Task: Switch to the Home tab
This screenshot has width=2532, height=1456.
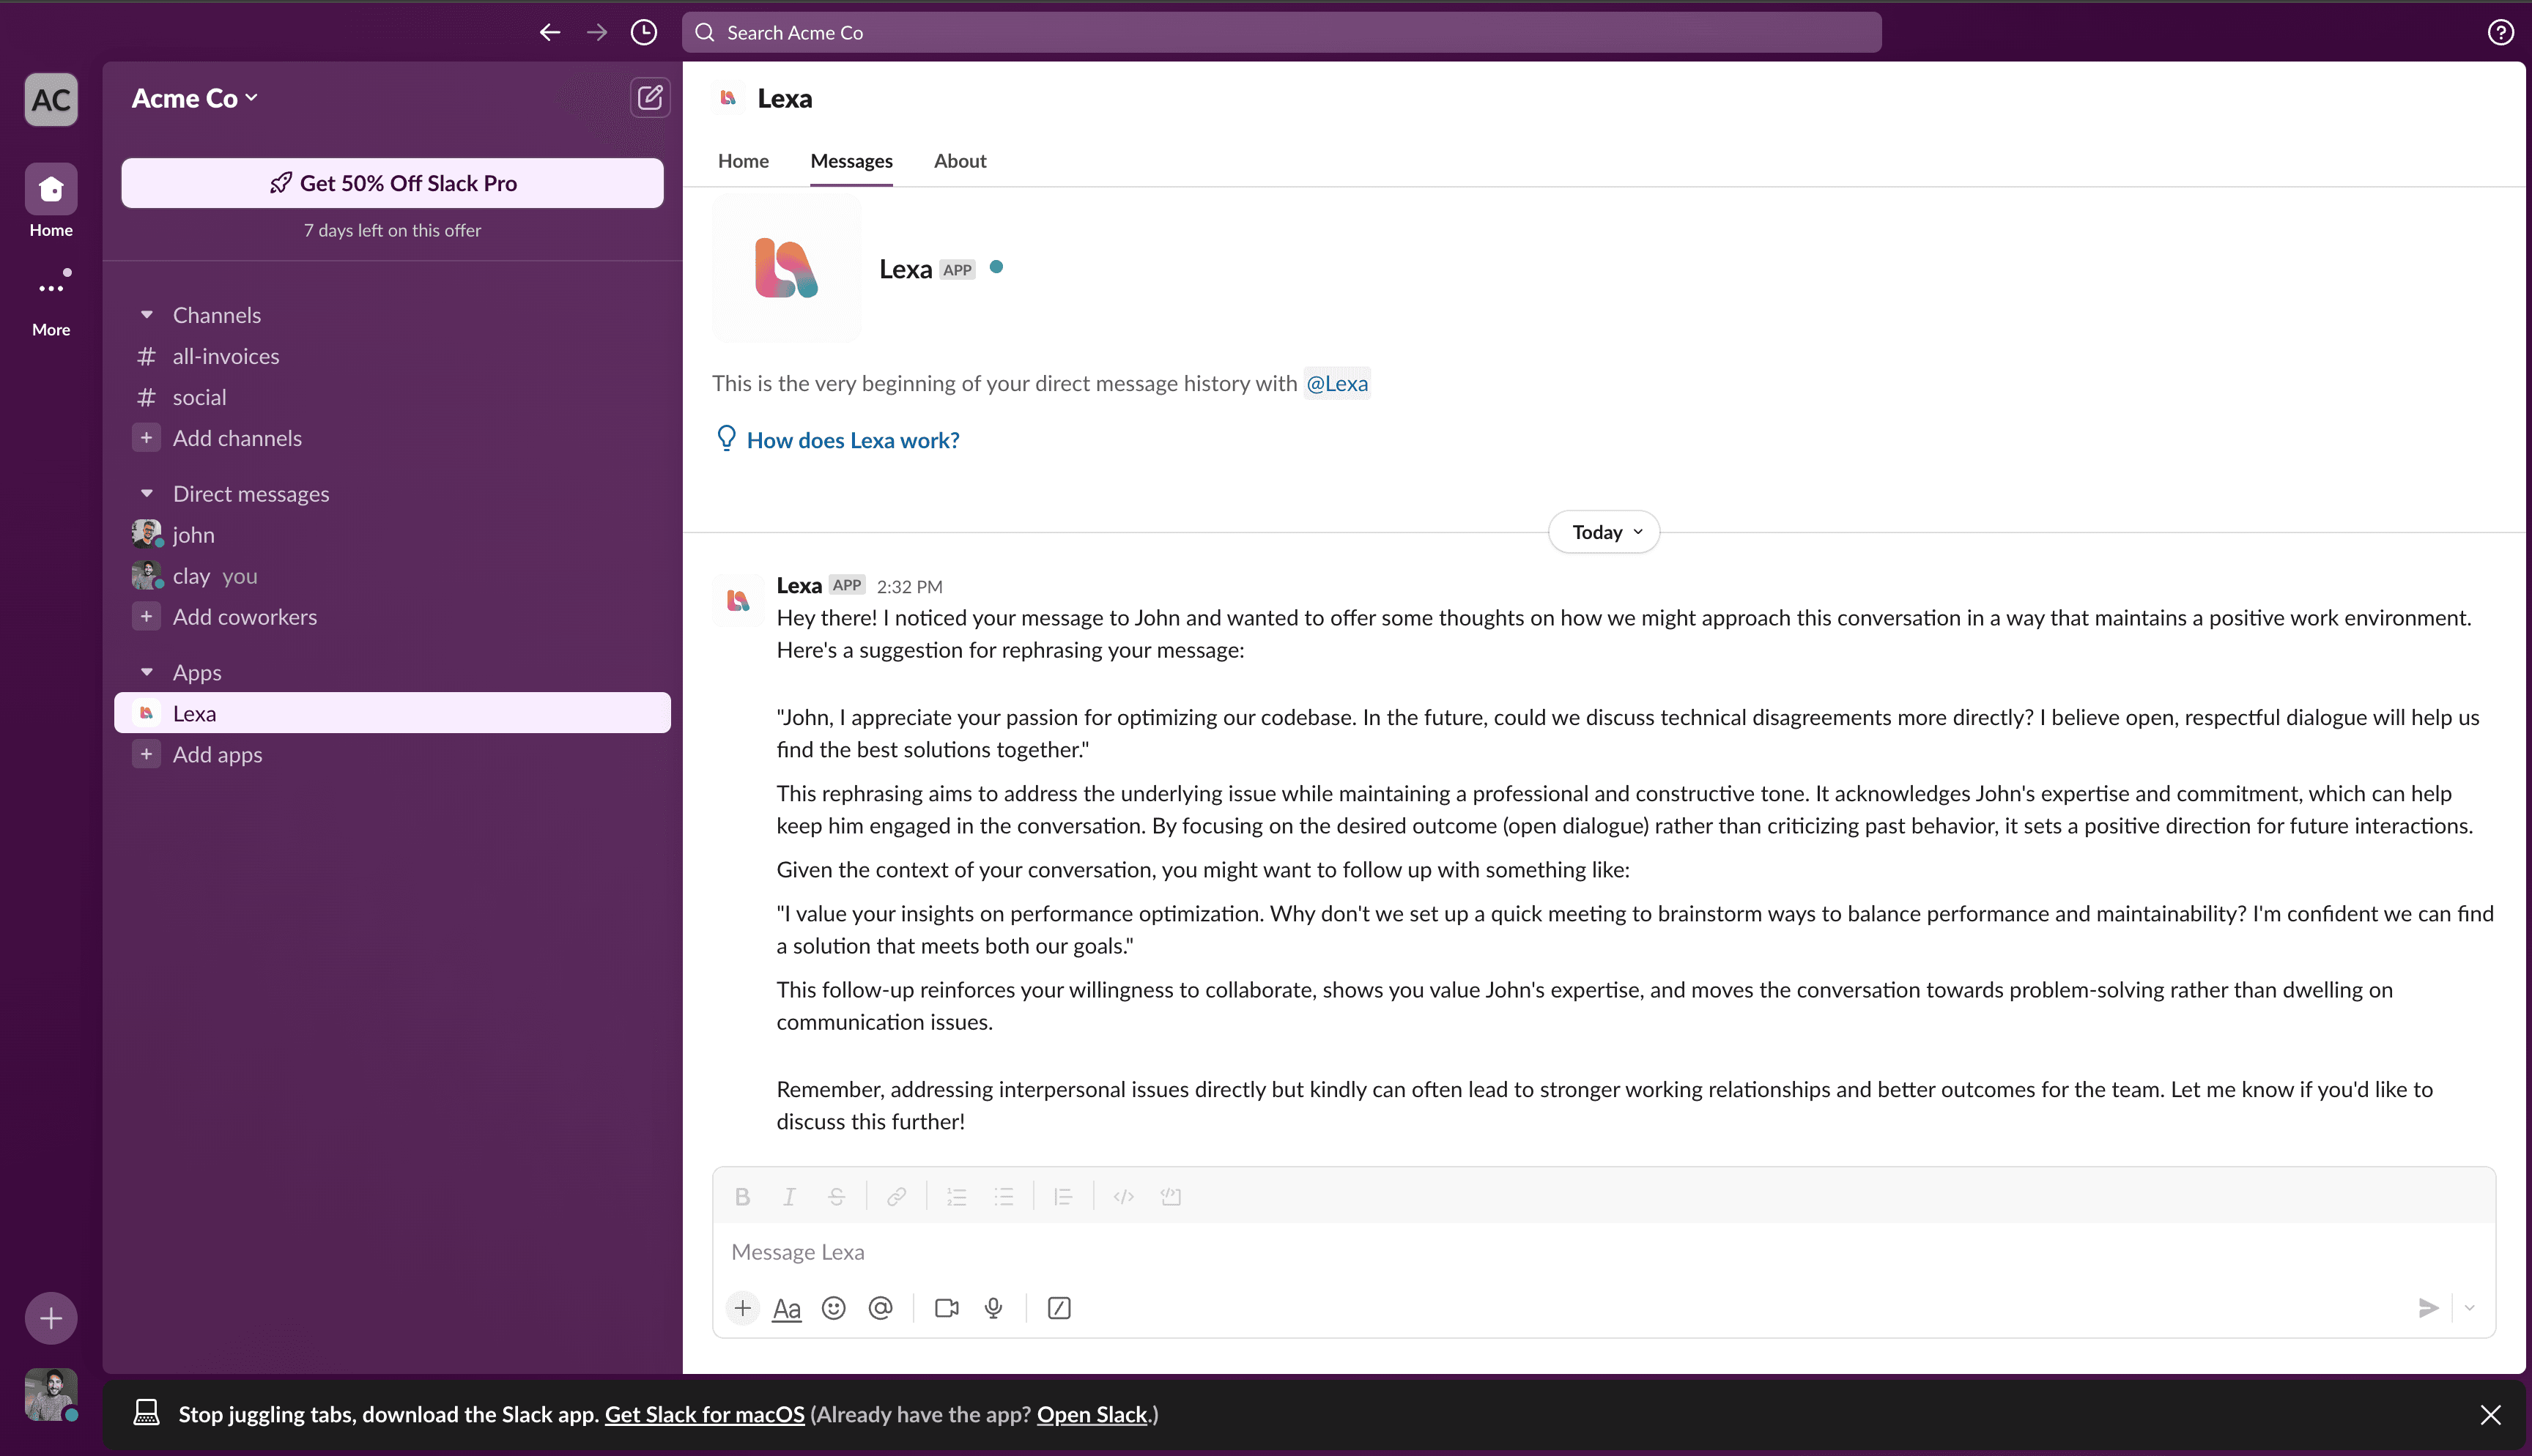Action: pos(743,160)
